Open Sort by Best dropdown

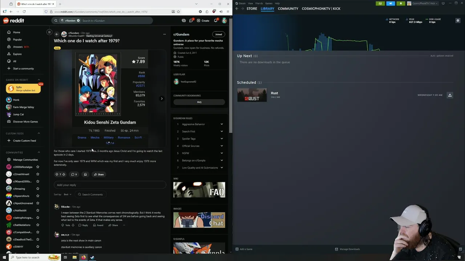68,194
